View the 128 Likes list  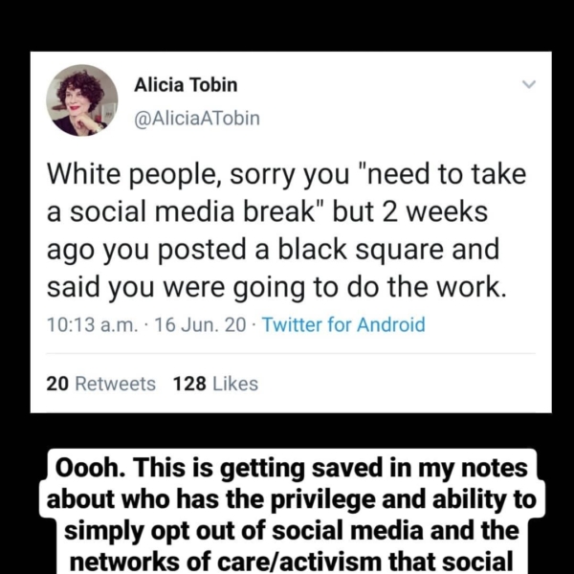click(215, 384)
